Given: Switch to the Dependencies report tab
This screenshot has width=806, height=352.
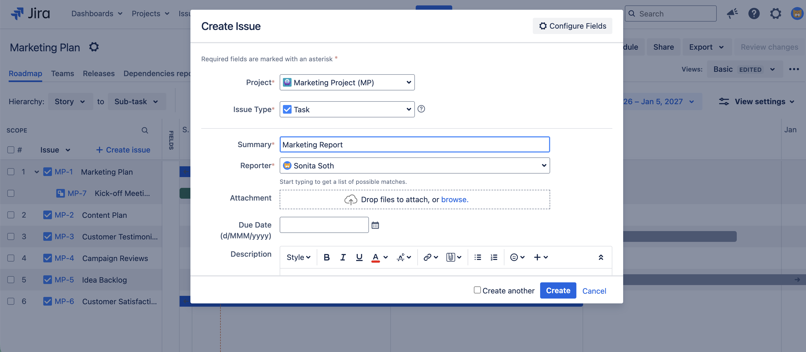Looking at the screenshot, I should click(x=157, y=73).
